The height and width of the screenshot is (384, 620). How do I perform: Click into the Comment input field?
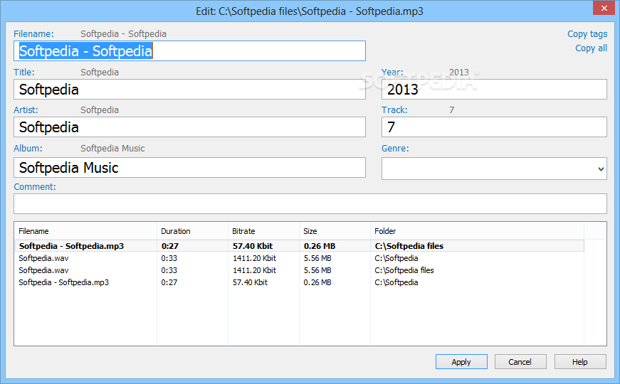(x=310, y=204)
